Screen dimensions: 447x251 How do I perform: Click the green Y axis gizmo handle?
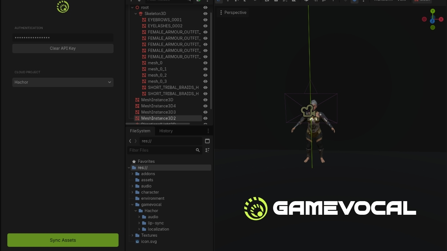tap(433, 11)
